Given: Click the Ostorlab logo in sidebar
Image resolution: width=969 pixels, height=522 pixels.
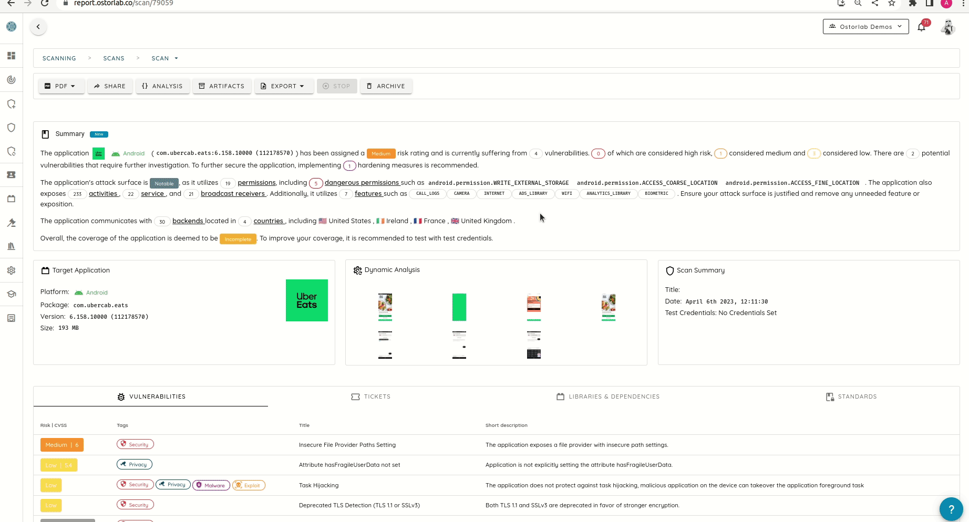Looking at the screenshot, I should 11,27.
